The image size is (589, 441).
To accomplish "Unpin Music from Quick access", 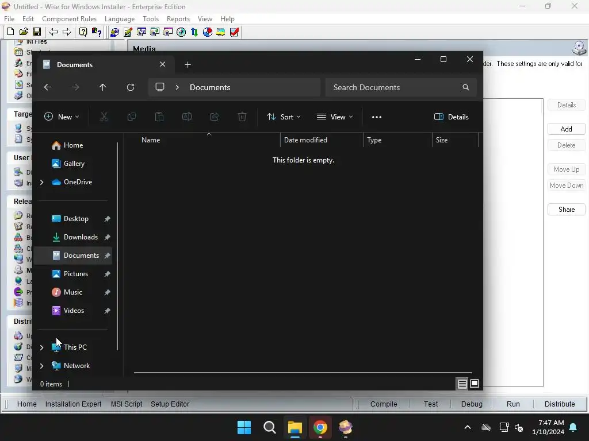I will (x=108, y=292).
